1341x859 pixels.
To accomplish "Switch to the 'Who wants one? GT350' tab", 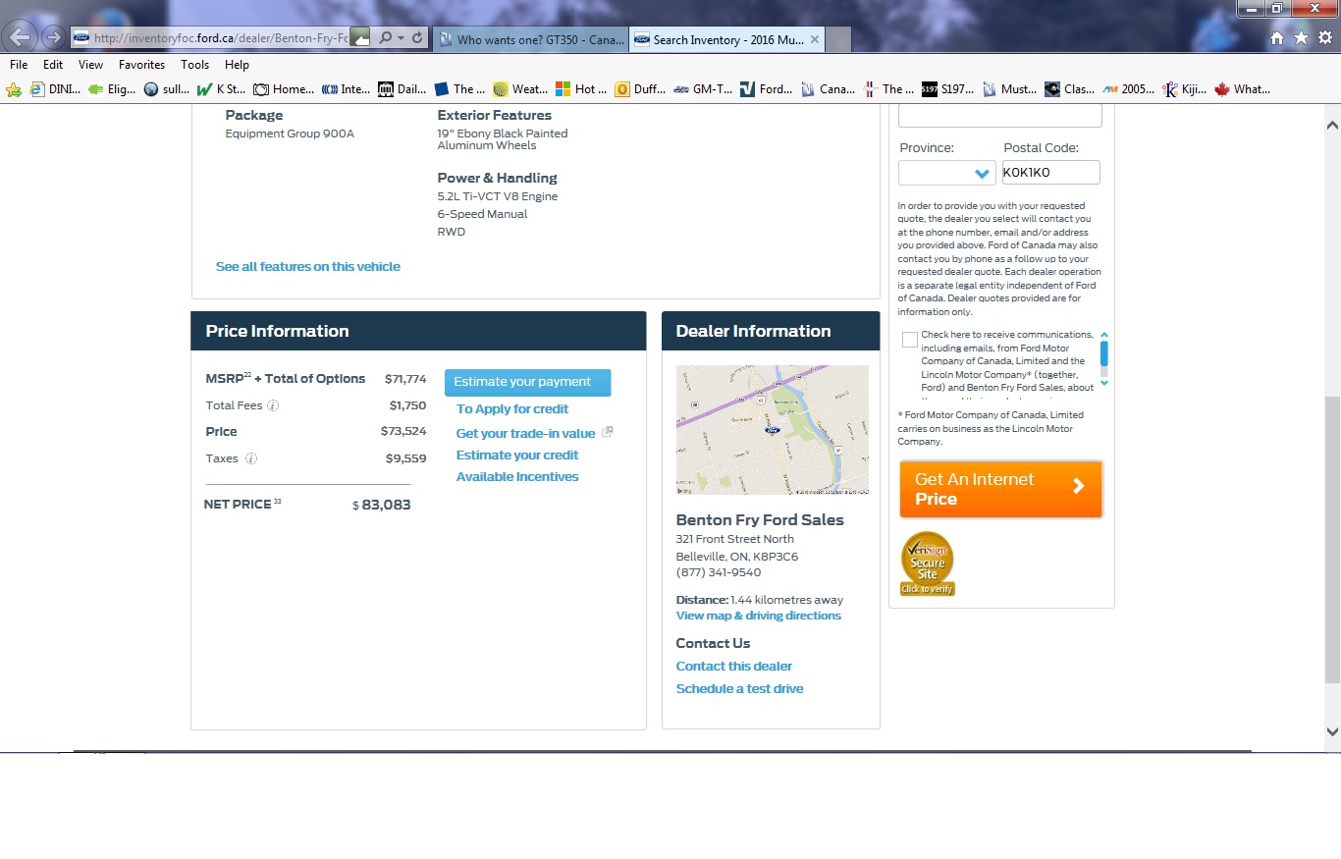I will pos(530,39).
